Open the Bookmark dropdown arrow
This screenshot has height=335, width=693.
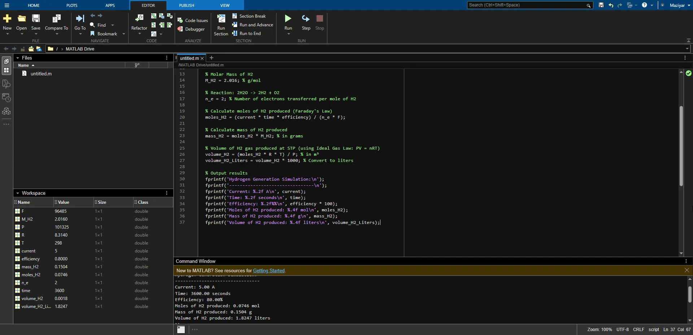coord(124,34)
